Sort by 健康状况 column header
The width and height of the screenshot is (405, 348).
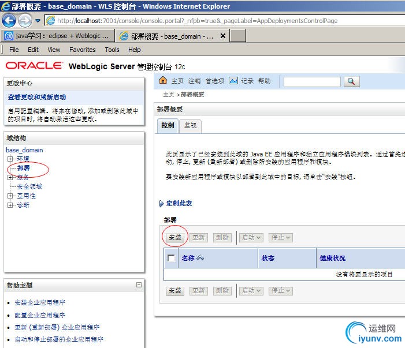(x=332, y=258)
